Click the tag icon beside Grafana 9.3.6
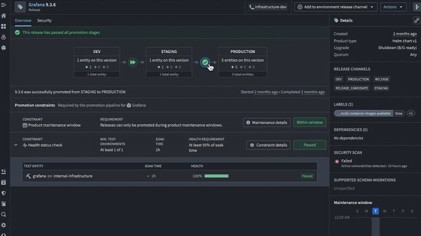421x236 pixels. coord(20,7)
